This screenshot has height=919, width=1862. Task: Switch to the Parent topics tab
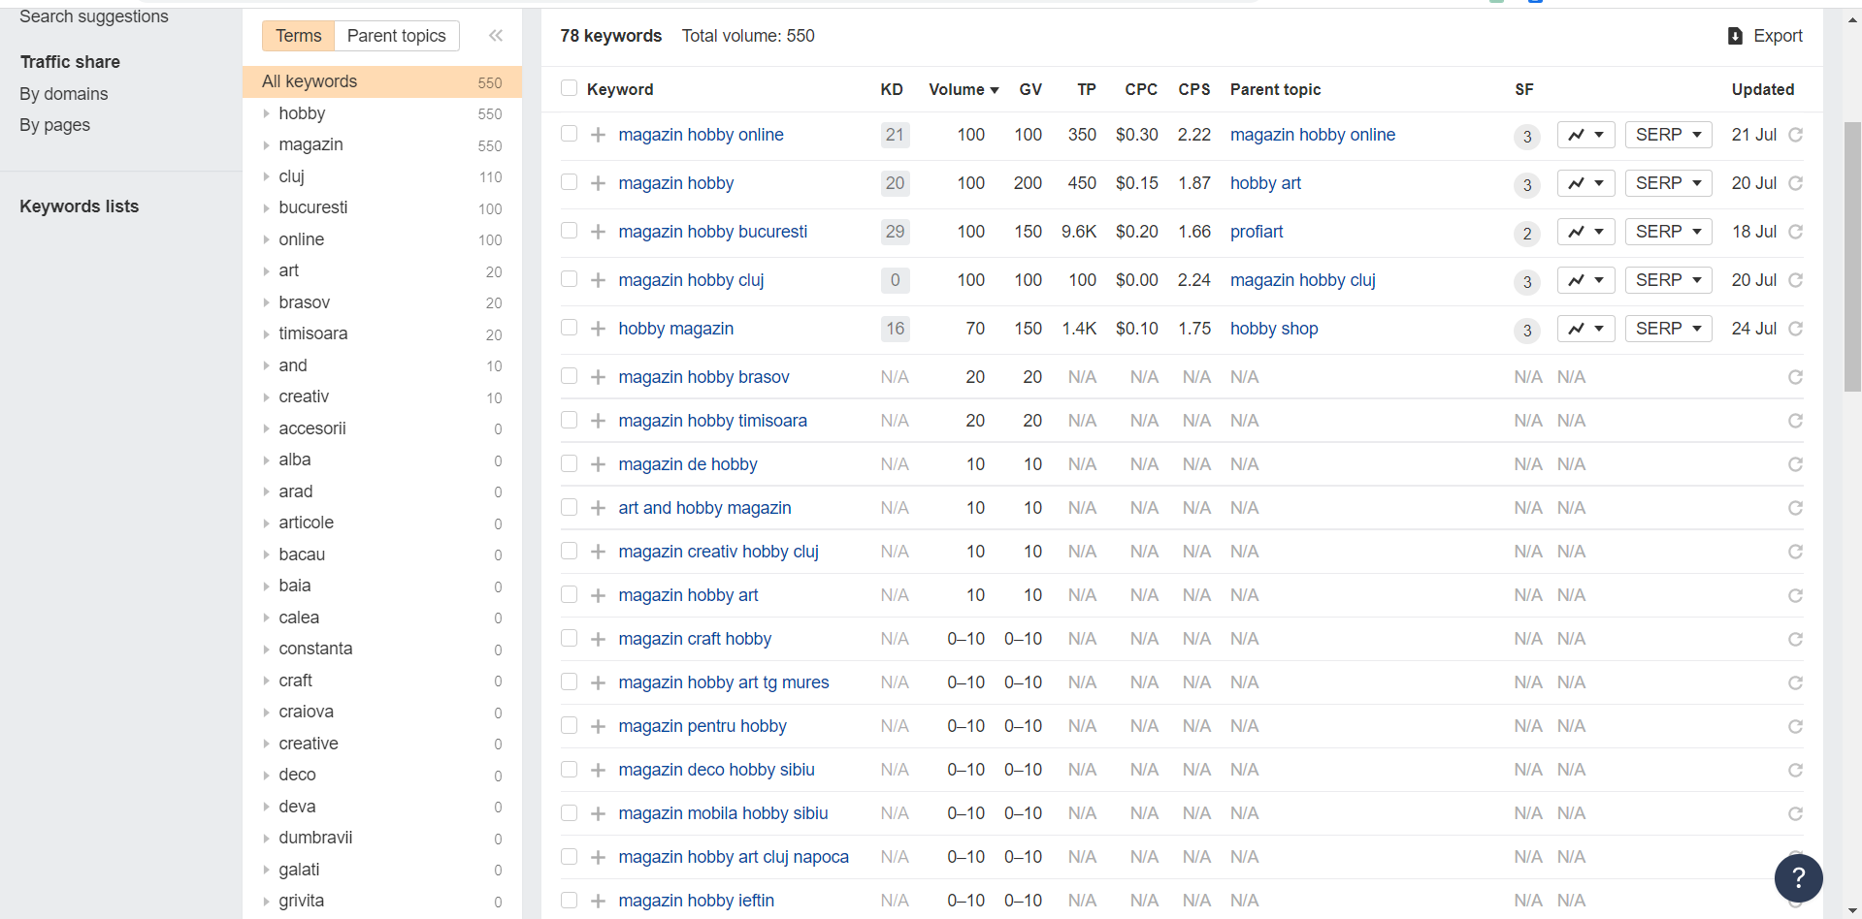coord(397,36)
